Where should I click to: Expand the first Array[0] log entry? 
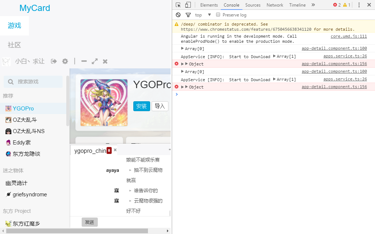(183, 49)
